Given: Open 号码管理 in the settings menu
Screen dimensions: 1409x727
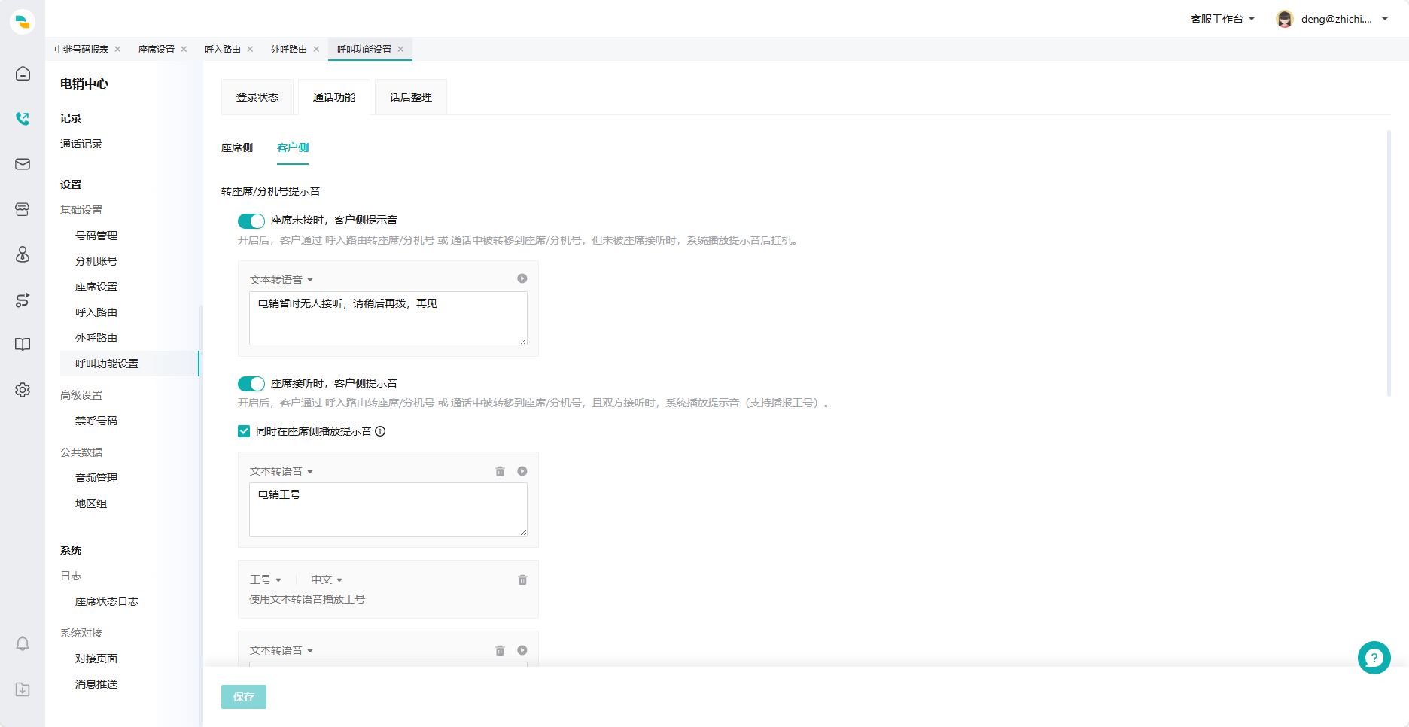Looking at the screenshot, I should point(96,236).
